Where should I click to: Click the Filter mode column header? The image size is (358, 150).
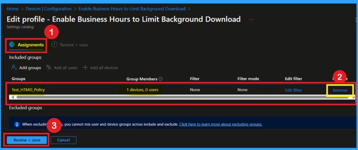[248, 79]
